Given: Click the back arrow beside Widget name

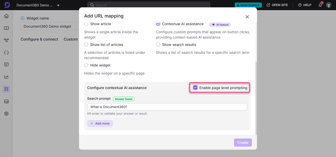Looking at the screenshot, I should (22, 18).
